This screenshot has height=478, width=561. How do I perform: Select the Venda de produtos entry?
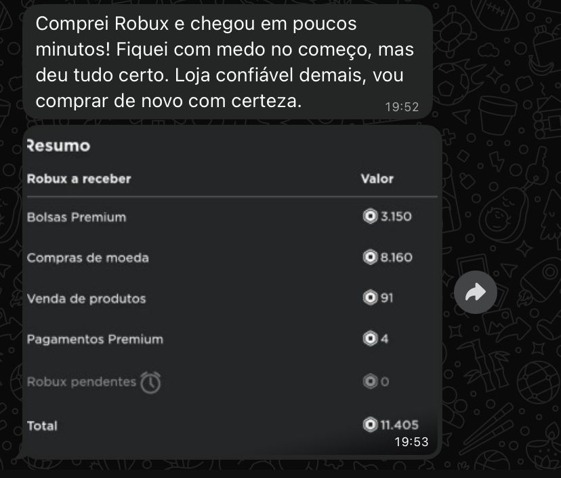[85, 298]
